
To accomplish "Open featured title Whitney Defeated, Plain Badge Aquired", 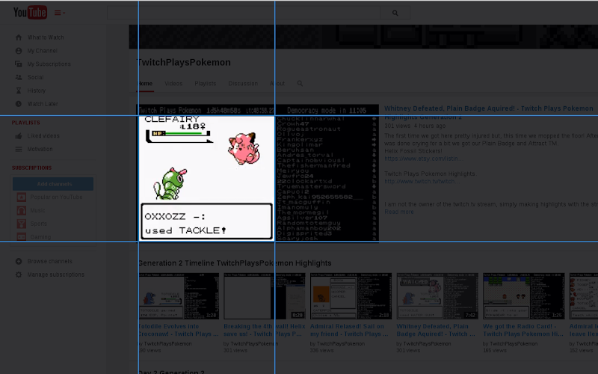I will click(x=489, y=113).
